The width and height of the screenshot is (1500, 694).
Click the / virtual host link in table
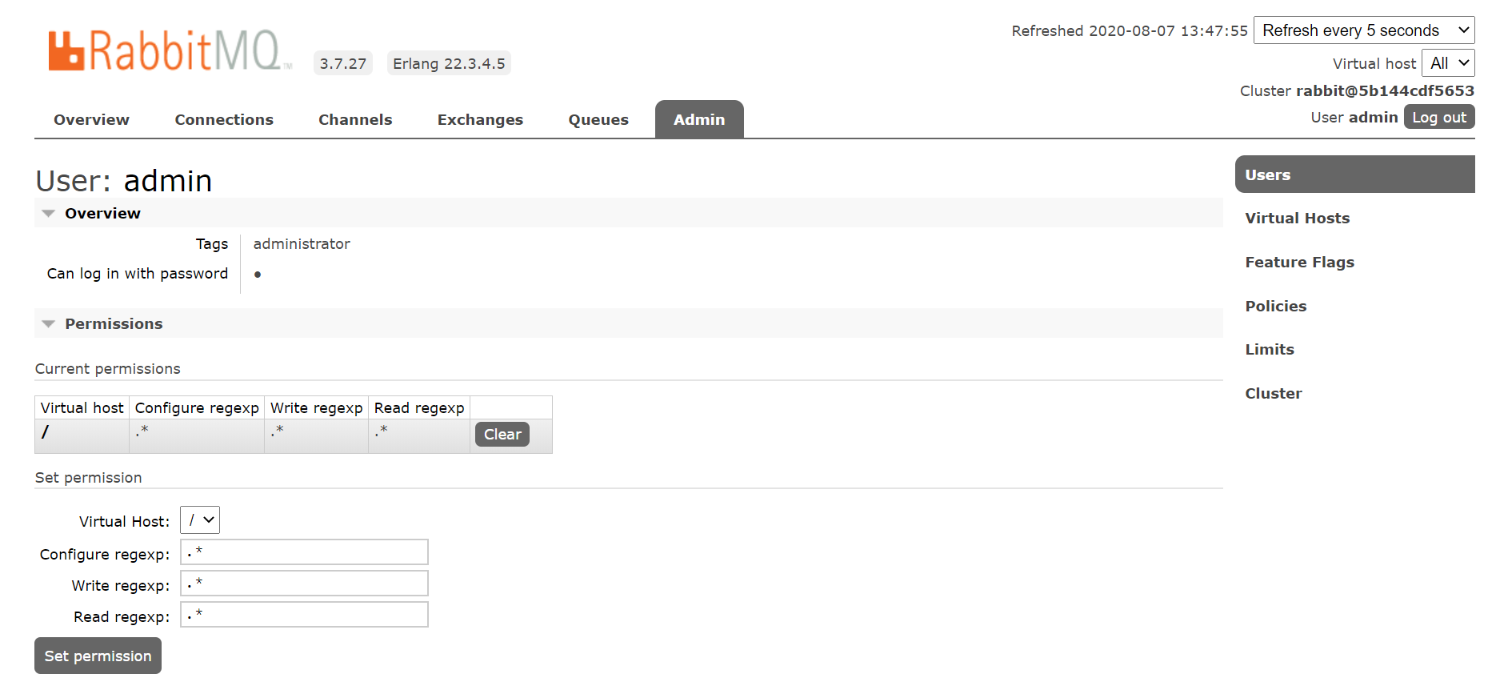(45, 432)
